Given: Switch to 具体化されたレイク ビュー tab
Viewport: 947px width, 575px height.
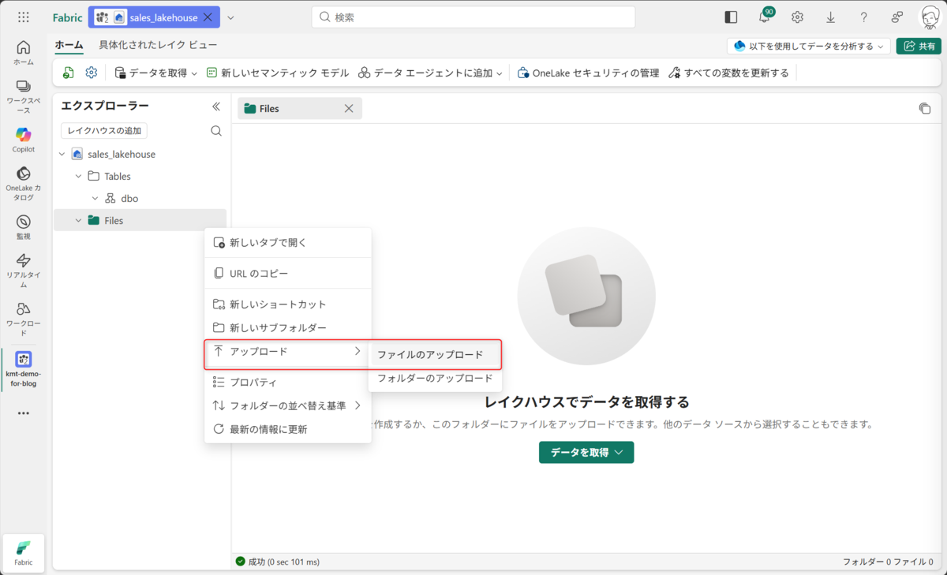Looking at the screenshot, I should (158, 46).
